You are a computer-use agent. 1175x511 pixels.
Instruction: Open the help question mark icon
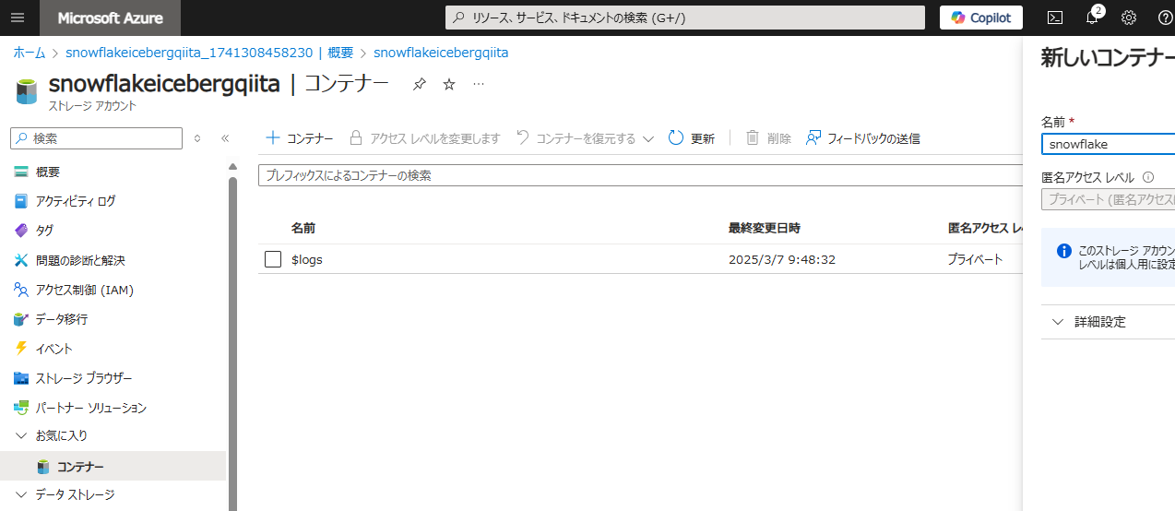click(1165, 18)
